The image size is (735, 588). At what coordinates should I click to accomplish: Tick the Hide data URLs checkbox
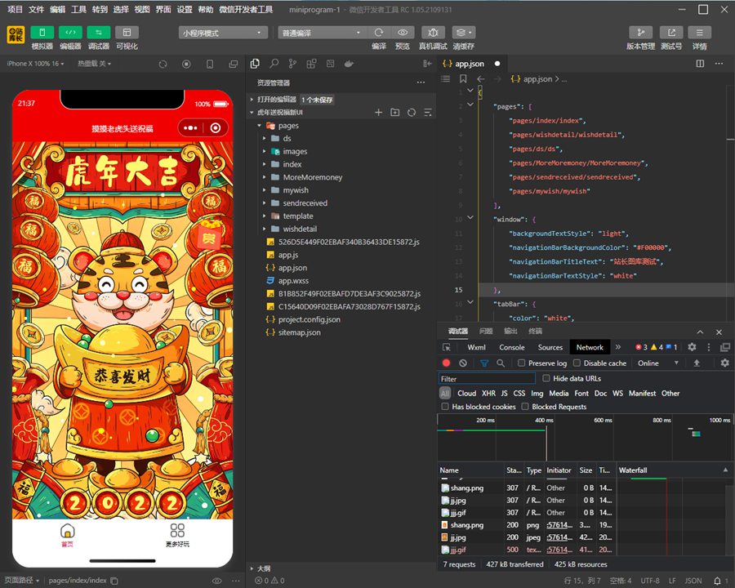tap(546, 379)
